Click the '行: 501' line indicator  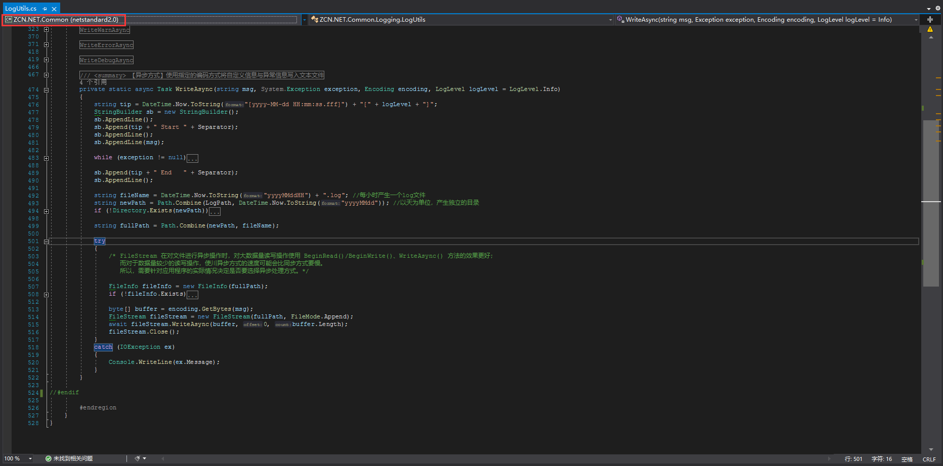click(x=853, y=459)
